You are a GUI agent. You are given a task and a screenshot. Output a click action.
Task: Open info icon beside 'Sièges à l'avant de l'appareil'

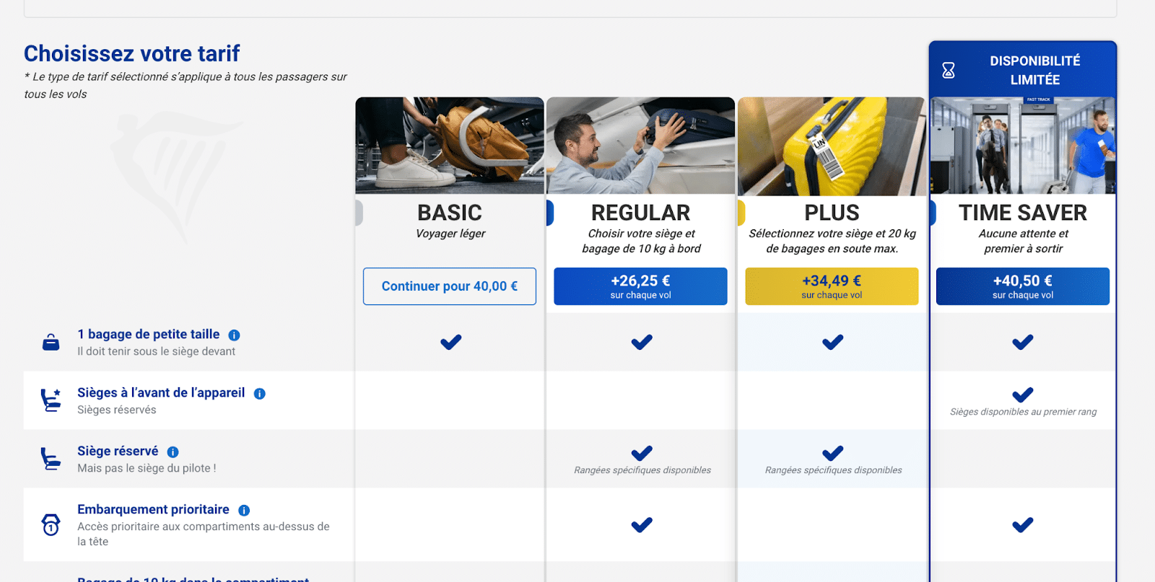260,394
